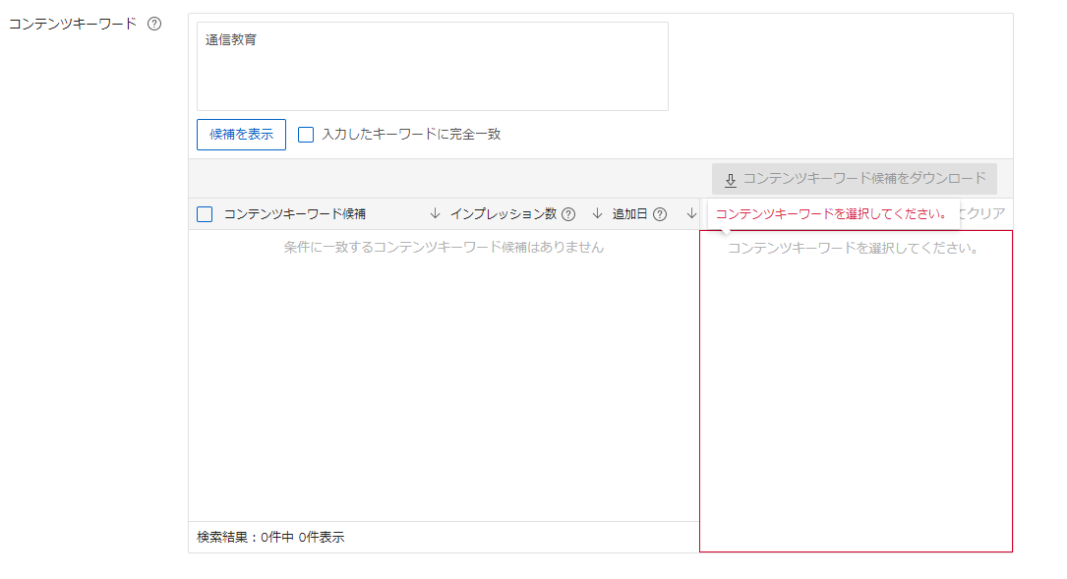This screenshot has width=1067, height=579.
Task: Click the no-matching-candidates message in list
Action: [444, 248]
